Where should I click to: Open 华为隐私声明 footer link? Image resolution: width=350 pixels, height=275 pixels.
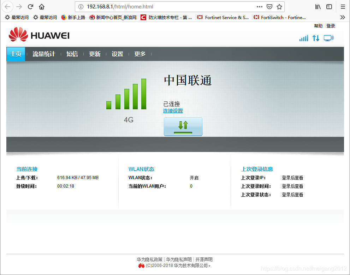tap(179, 259)
